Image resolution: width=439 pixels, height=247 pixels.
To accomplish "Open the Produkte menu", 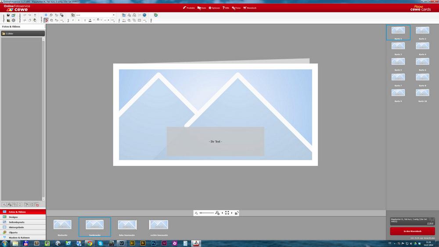I will [x=189, y=8].
